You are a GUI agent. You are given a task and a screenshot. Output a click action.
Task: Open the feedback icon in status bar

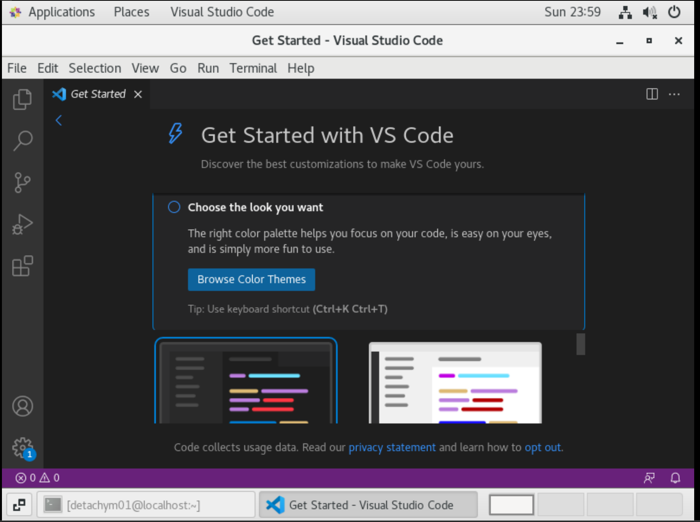coord(649,478)
